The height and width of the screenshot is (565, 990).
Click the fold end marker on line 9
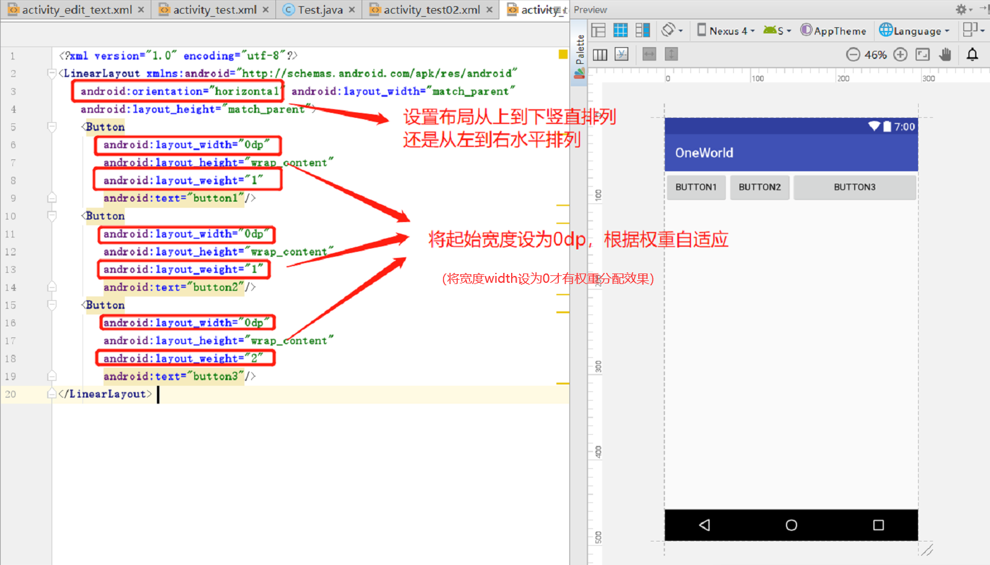pos(52,198)
